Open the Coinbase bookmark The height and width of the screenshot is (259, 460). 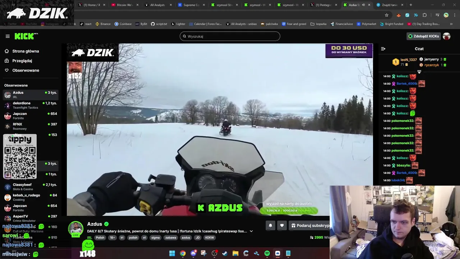coord(123,24)
